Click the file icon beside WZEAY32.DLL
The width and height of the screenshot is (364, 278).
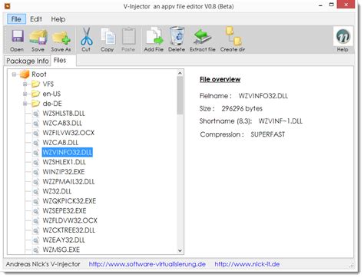pyautogui.click(x=36, y=240)
